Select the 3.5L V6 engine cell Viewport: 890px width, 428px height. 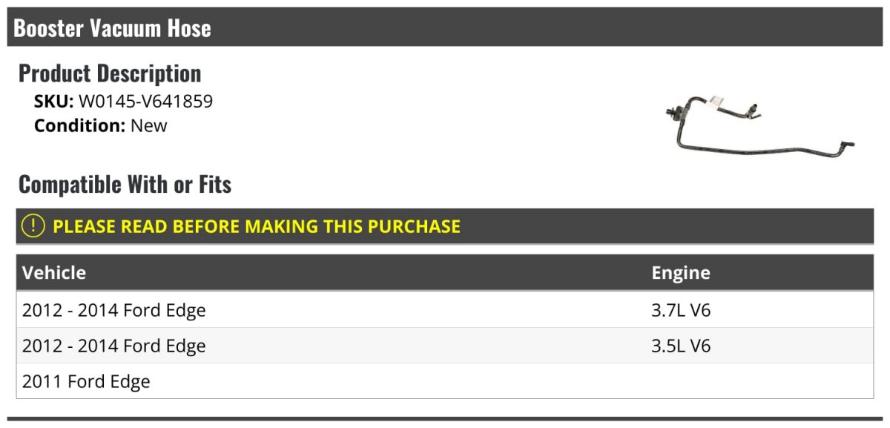click(681, 345)
